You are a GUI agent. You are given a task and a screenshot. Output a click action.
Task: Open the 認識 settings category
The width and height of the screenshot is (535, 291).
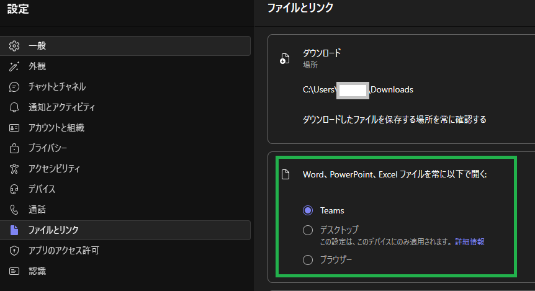(x=125, y=271)
